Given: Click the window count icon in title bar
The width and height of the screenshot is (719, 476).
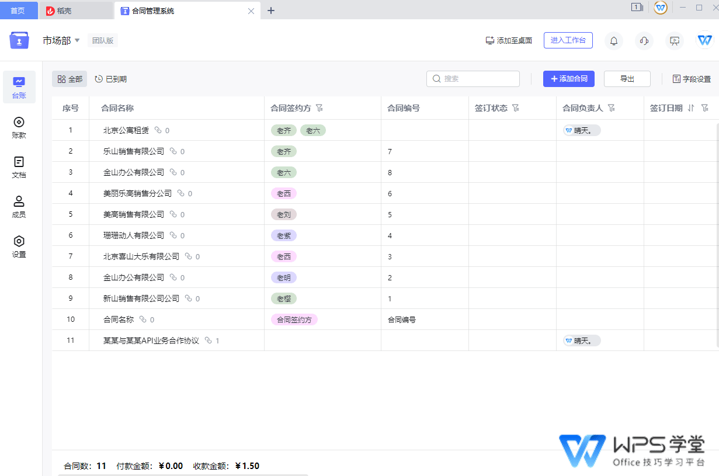Looking at the screenshot, I should tap(637, 8).
